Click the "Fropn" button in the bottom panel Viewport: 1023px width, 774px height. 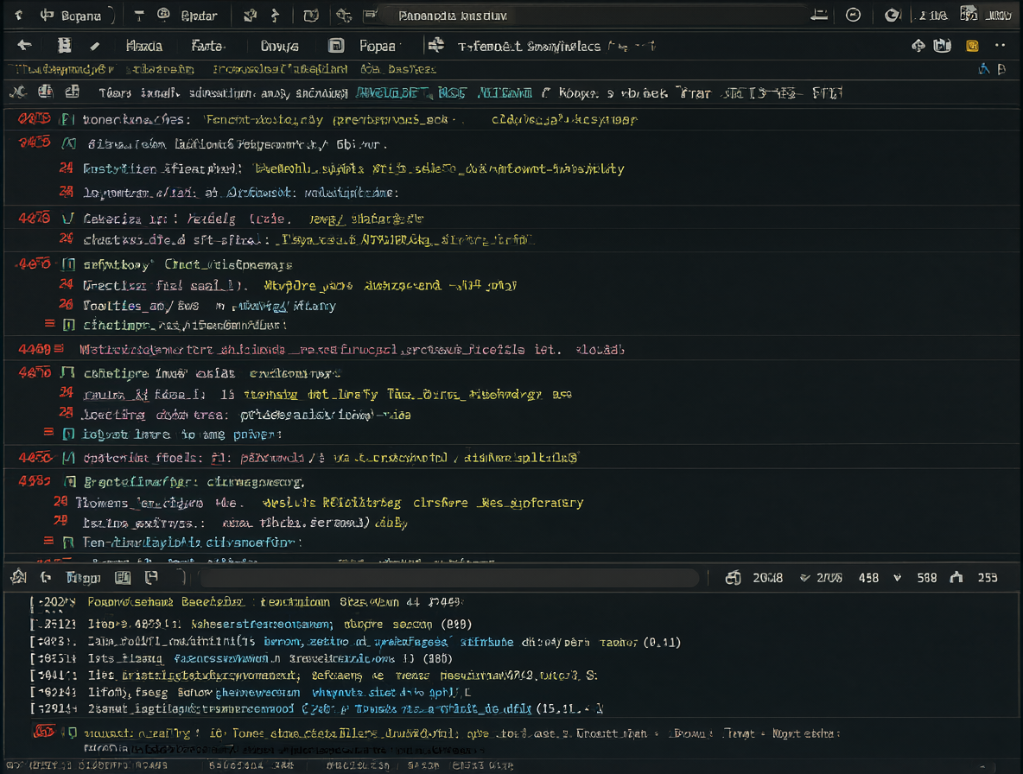click(83, 578)
